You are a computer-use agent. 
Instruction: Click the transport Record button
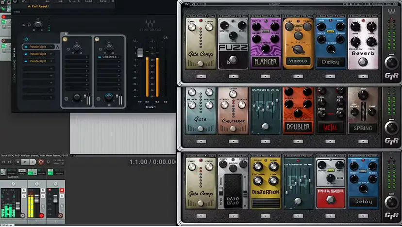coord(40,162)
